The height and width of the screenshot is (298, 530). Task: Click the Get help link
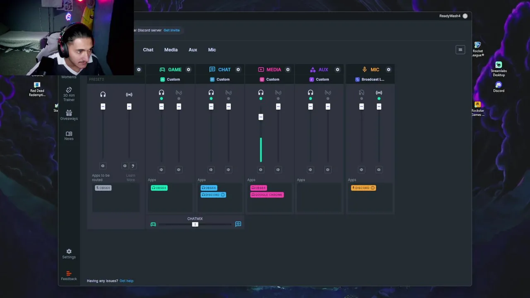click(126, 281)
